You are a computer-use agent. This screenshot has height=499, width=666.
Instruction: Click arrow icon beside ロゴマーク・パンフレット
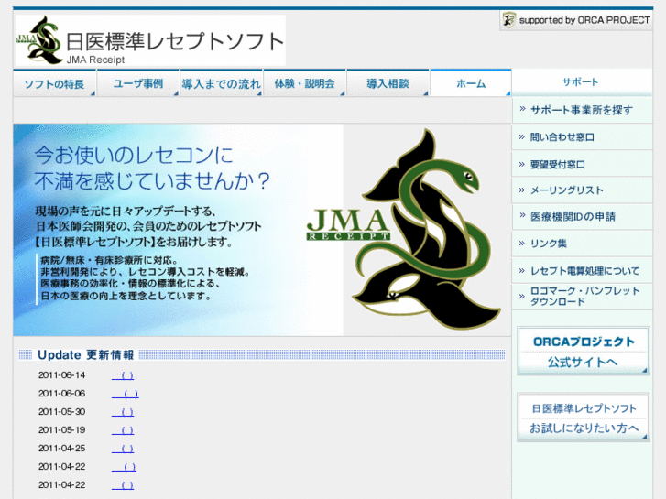point(522,296)
